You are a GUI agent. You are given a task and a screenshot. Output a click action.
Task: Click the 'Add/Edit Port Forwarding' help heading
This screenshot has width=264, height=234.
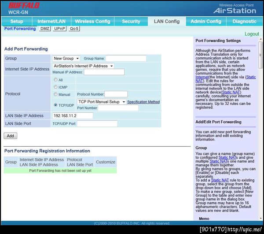(218, 122)
